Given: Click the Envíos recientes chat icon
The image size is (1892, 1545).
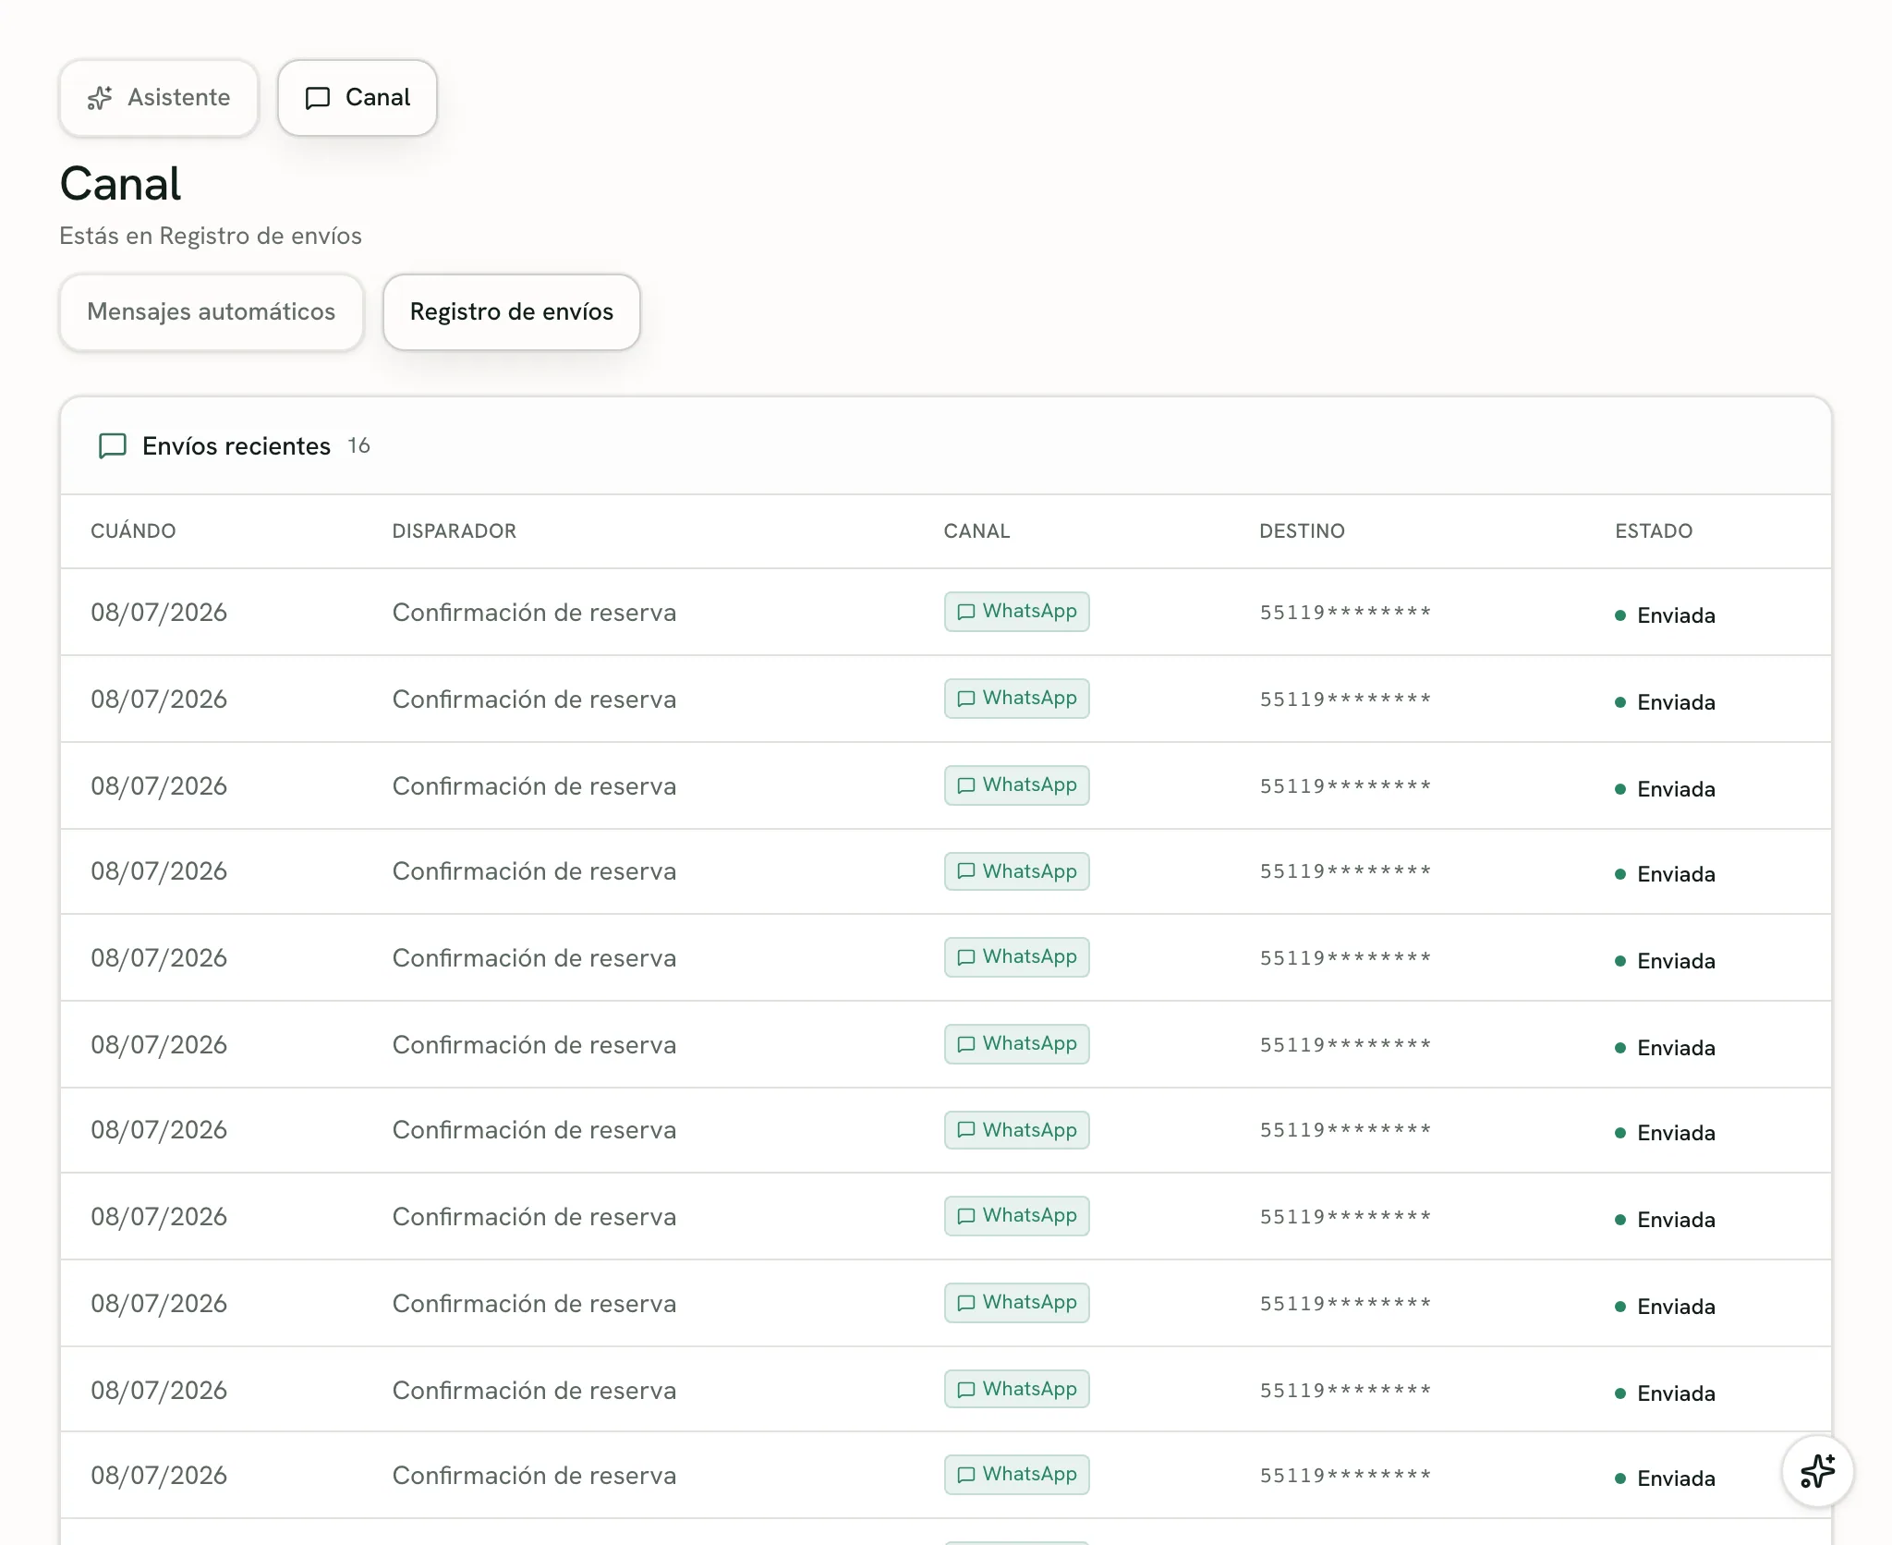Looking at the screenshot, I should (x=113, y=446).
